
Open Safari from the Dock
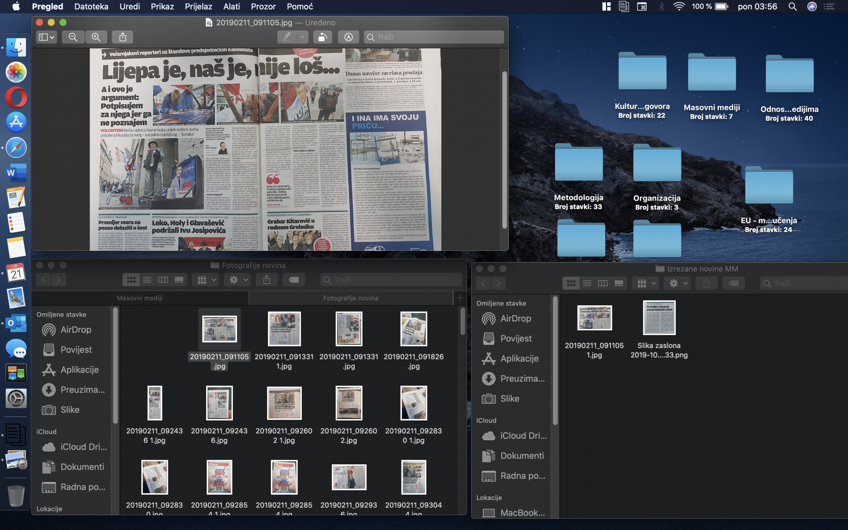pyautogui.click(x=16, y=148)
